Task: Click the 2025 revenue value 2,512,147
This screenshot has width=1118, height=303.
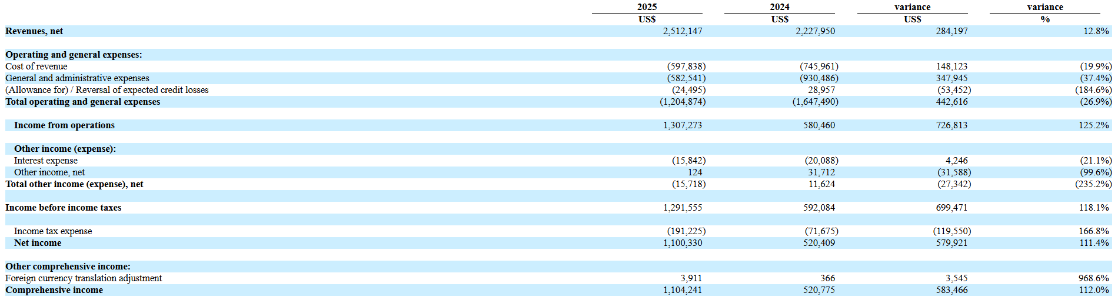Action: click(x=682, y=31)
